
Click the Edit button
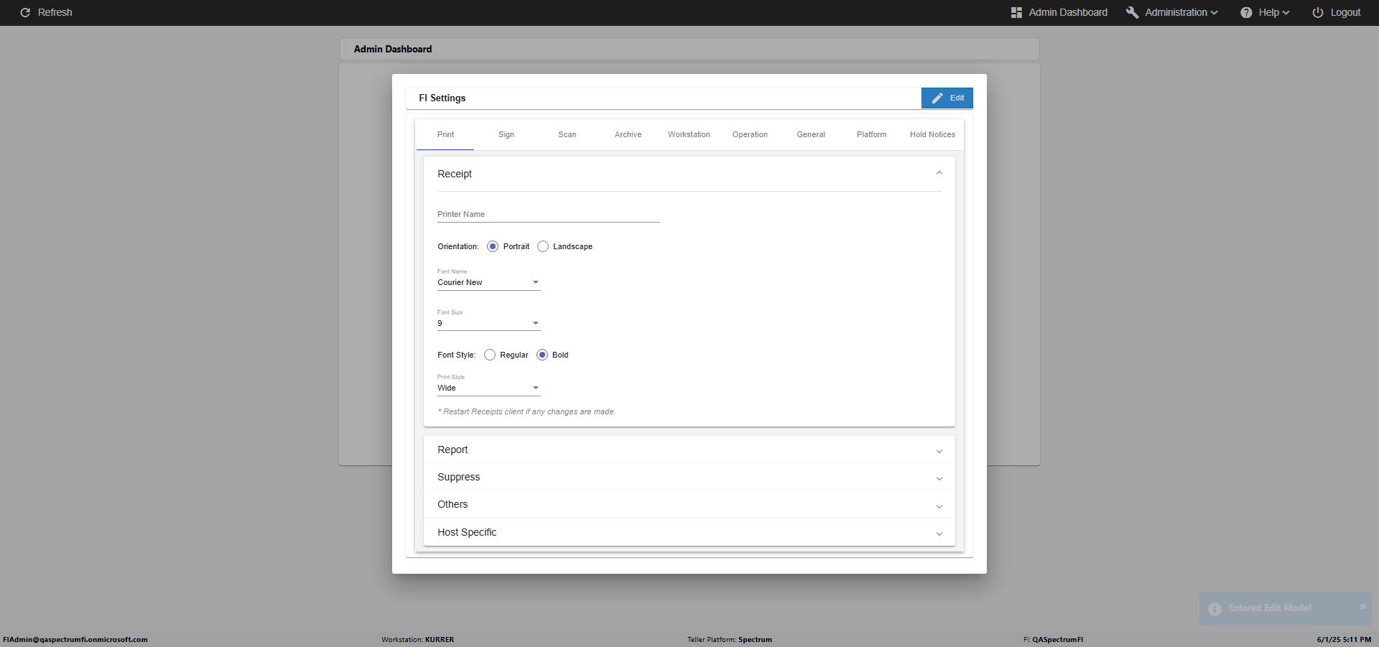coord(947,98)
